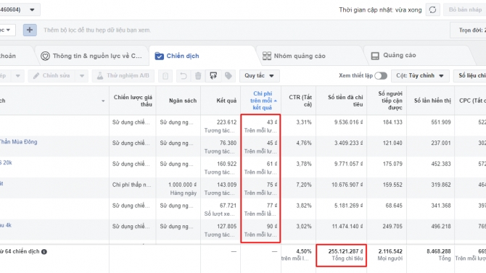Click the Chiến dịch folder icon
The image size is (486, 273).
(x=159, y=56)
